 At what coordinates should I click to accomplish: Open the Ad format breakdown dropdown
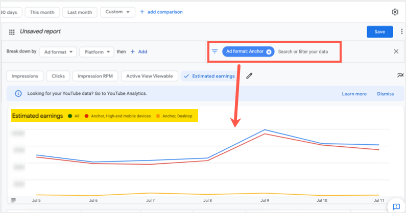point(58,52)
